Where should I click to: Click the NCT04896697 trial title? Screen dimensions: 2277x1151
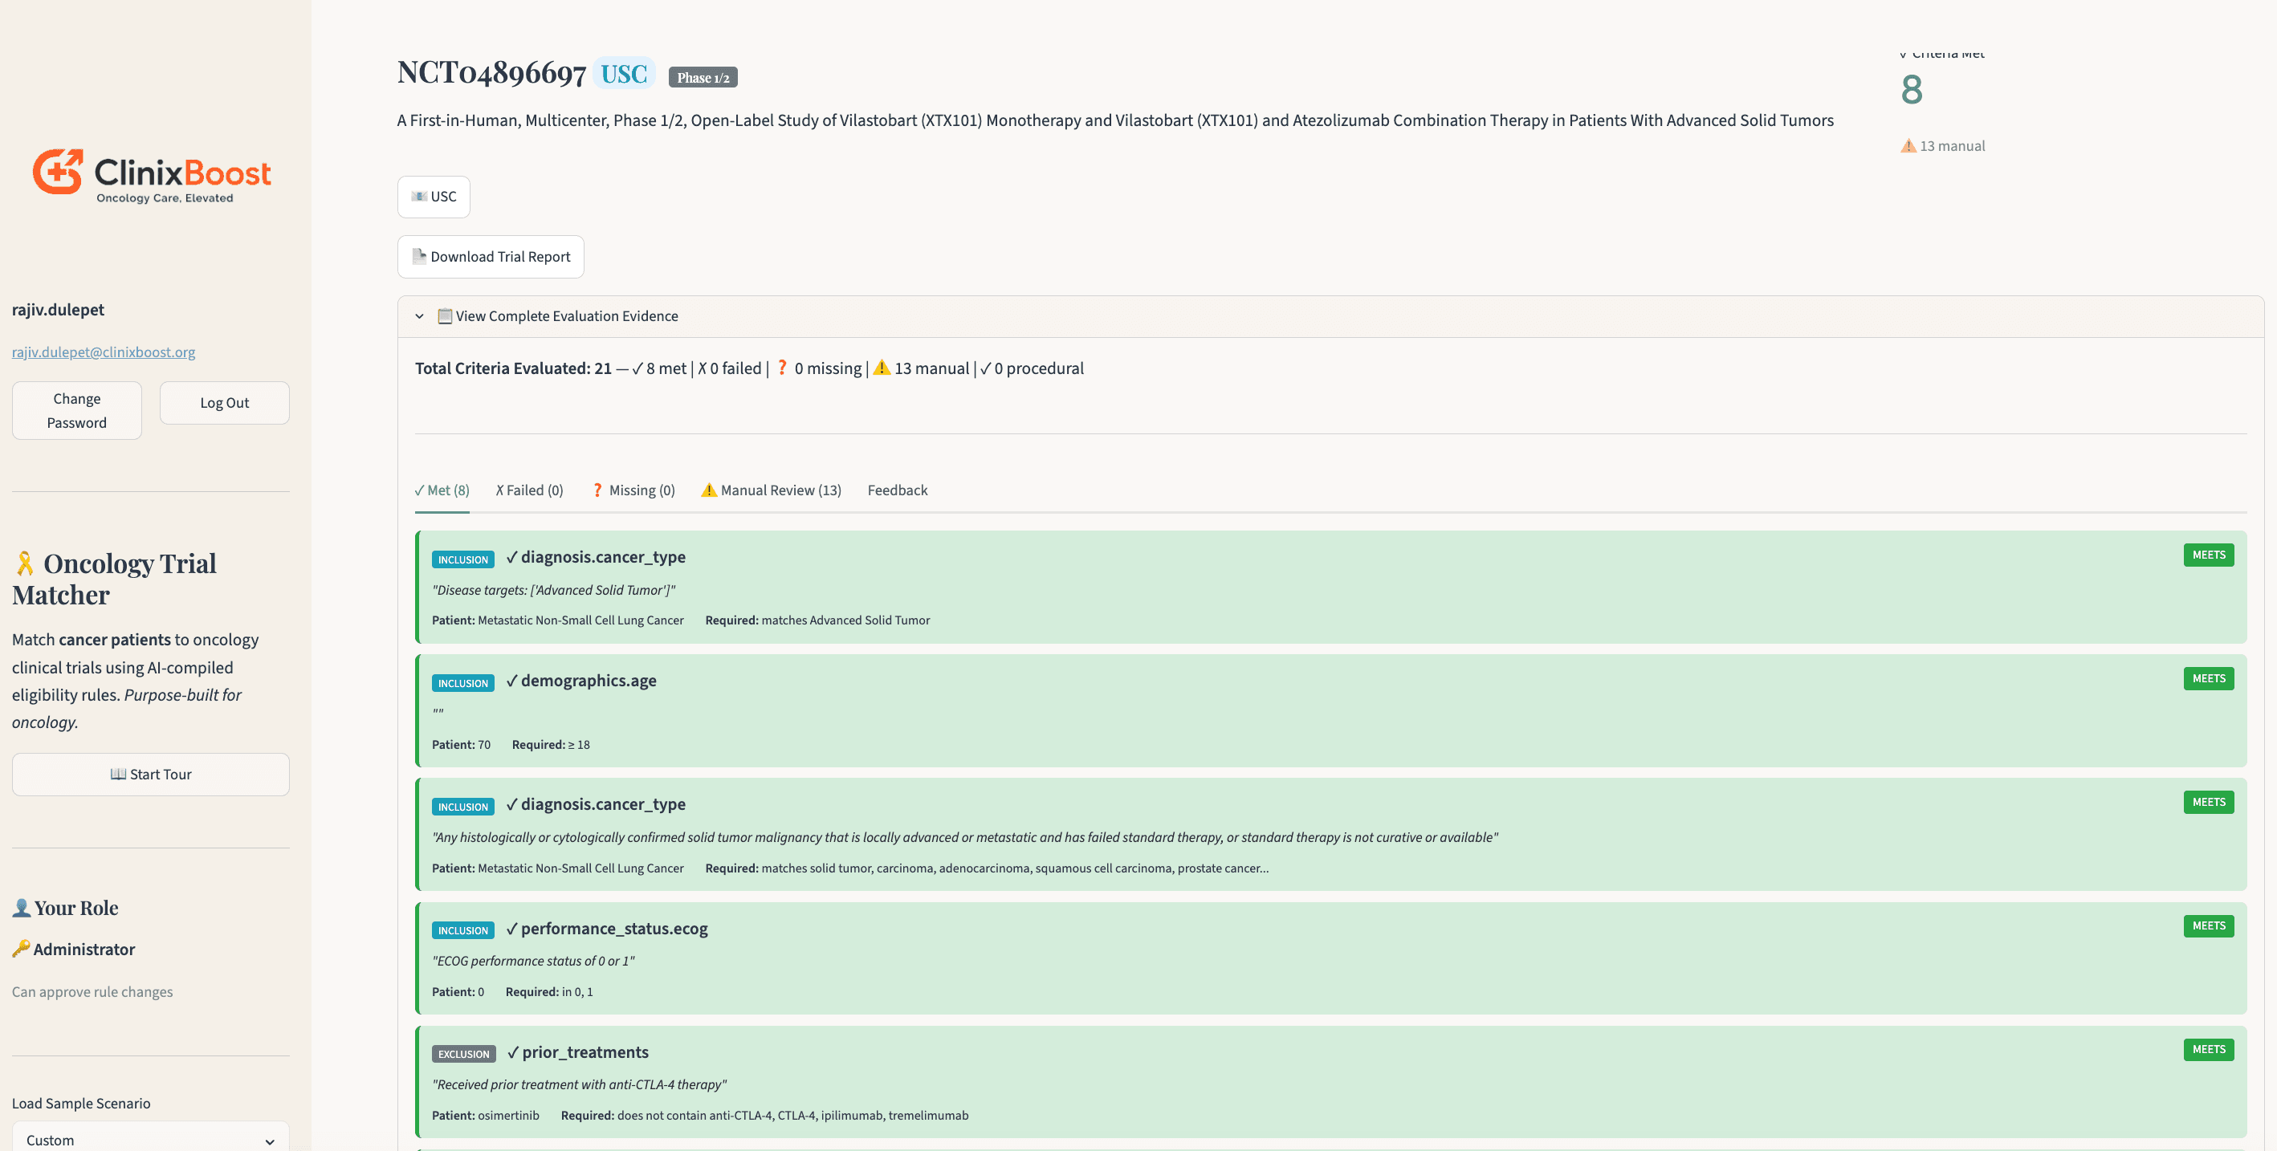click(x=491, y=72)
